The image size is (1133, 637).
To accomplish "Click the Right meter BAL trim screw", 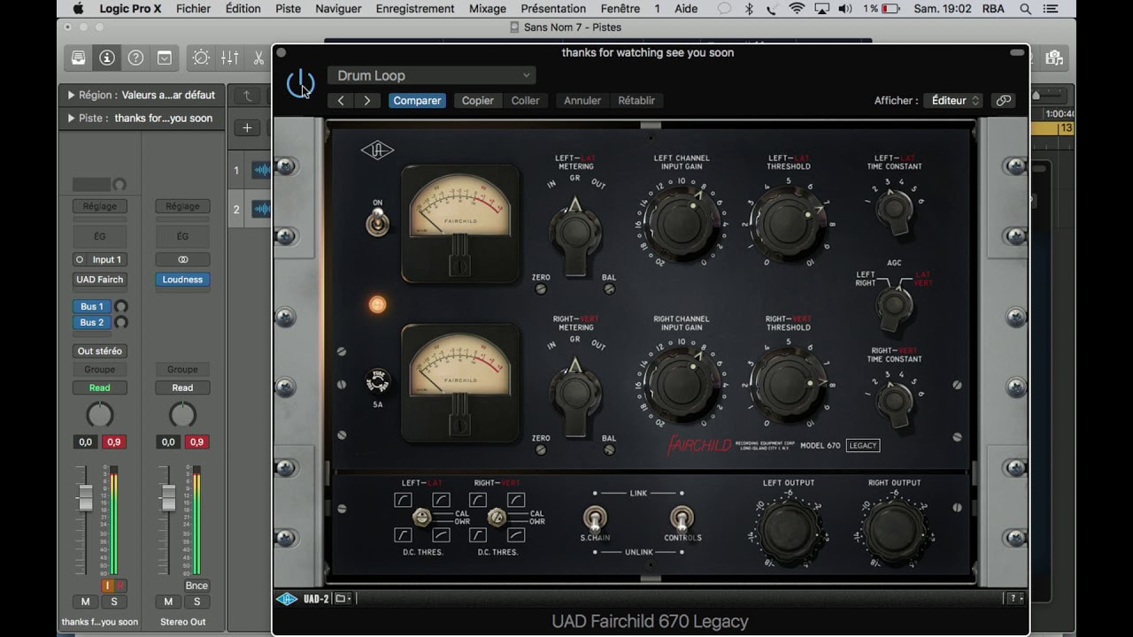I will pyautogui.click(x=609, y=449).
